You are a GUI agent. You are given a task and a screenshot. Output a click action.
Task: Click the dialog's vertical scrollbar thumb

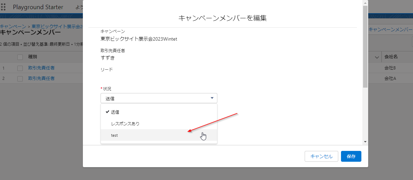[x=365, y=46]
